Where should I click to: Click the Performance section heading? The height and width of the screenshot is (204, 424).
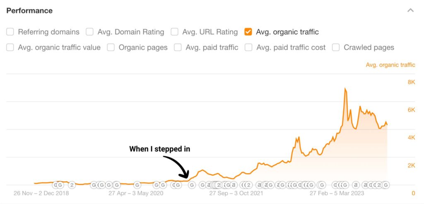tap(29, 10)
